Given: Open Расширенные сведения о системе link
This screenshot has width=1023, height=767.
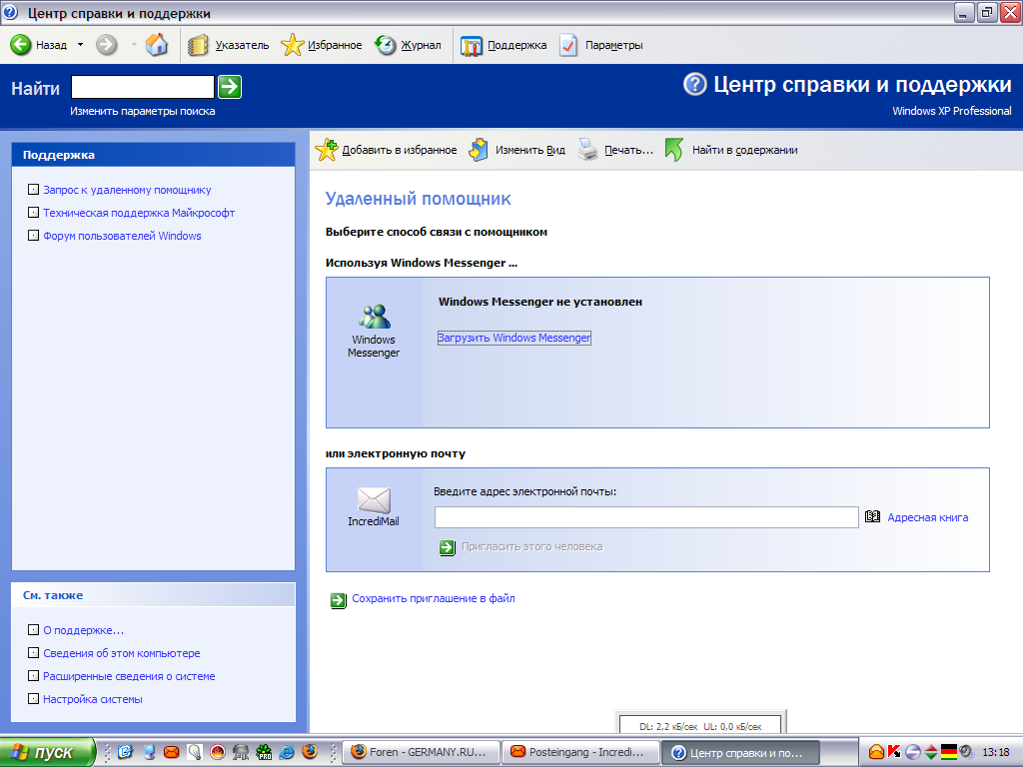Looking at the screenshot, I should (129, 676).
